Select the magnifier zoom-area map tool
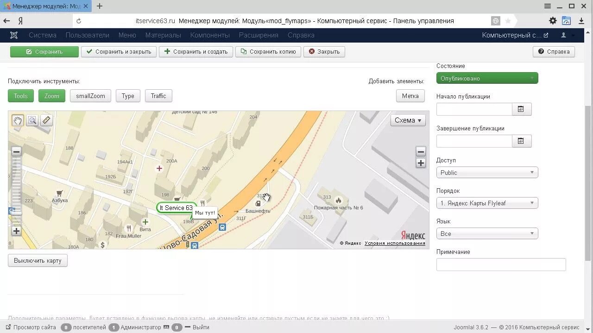Viewport: 593px width, 333px height. point(32,121)
